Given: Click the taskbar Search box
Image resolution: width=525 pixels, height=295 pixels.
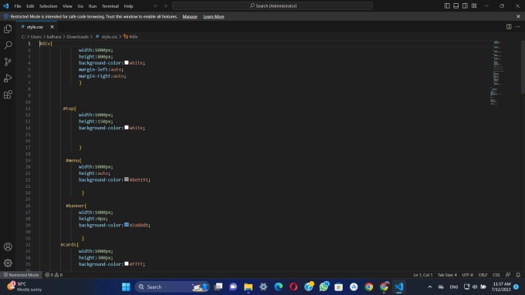Looking at the screenshot, I should click(172, 287).
